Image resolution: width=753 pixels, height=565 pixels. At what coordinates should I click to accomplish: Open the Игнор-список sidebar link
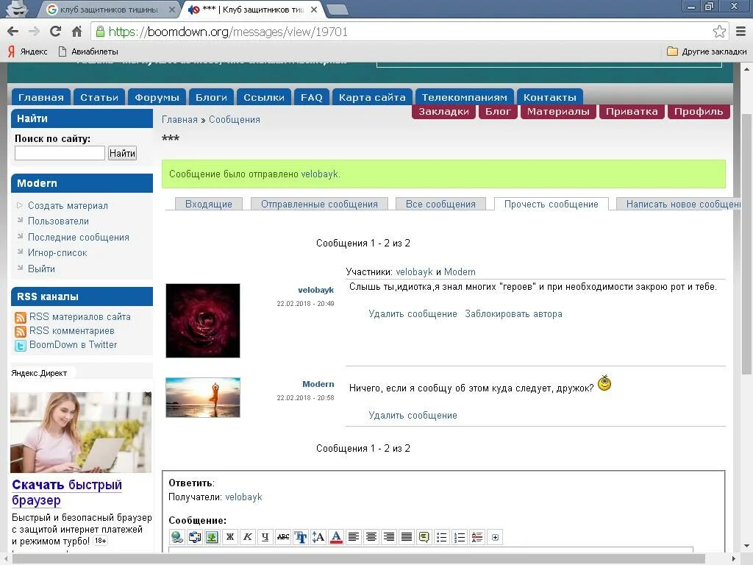[x=57, y=253]
